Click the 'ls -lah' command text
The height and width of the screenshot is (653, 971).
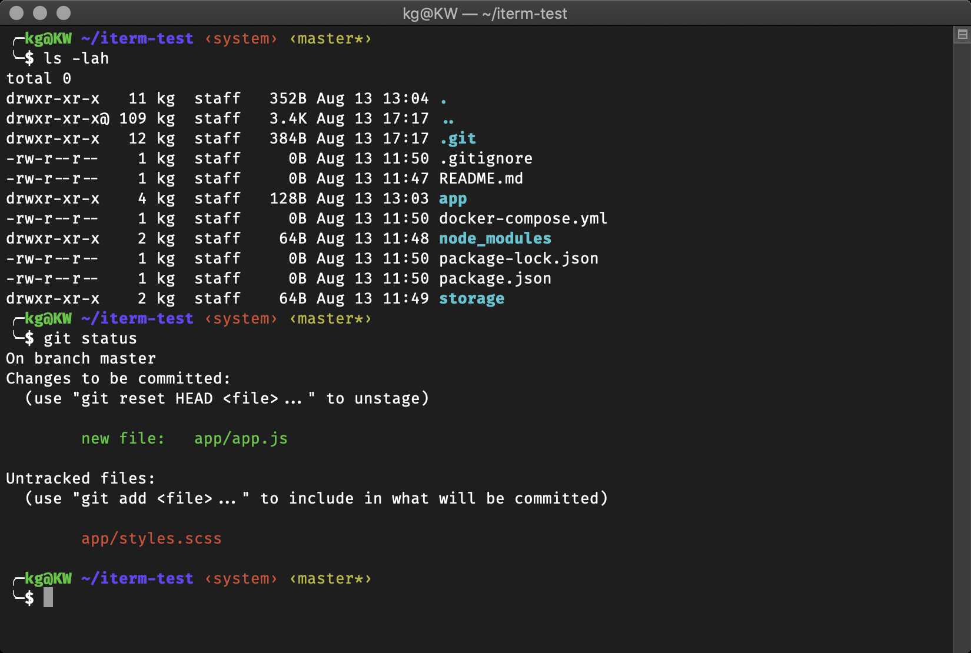tap(76, 59)
